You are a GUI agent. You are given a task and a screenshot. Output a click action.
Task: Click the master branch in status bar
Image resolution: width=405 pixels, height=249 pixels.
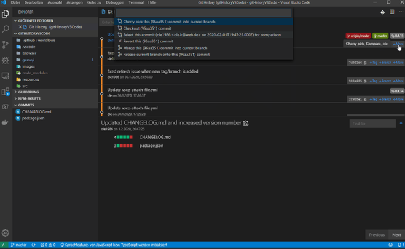click(18, 245)
